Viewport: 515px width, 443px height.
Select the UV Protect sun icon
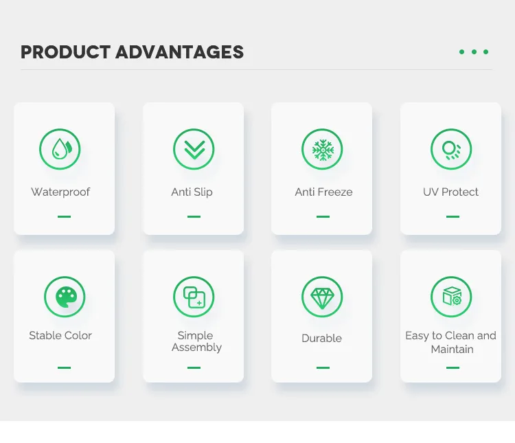(x=451, y=149)
